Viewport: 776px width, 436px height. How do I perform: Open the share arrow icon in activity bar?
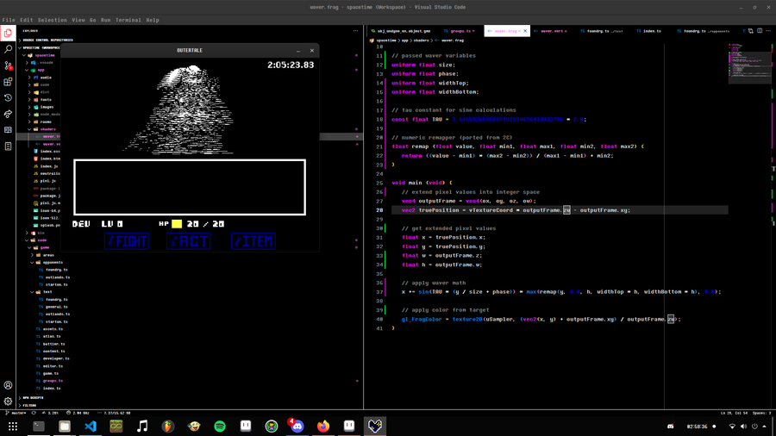point(8,115)
